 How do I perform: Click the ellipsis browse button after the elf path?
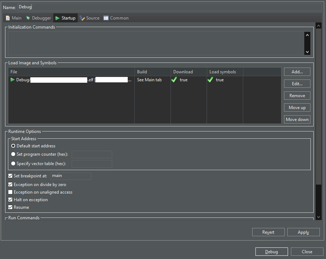pyautogui.click(x=130, y=79)
